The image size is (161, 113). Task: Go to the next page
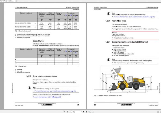(x=83, y=112)
